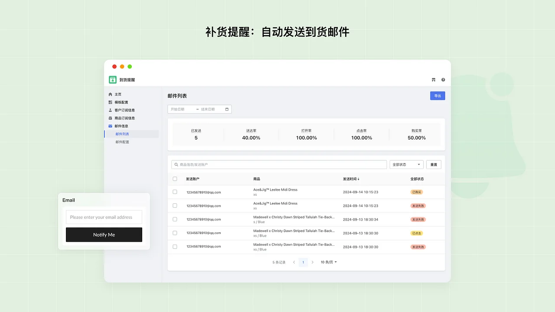Check the row with status 已点击
The height and width of the screenshot is (312, 555).
(x=175, y=233)
